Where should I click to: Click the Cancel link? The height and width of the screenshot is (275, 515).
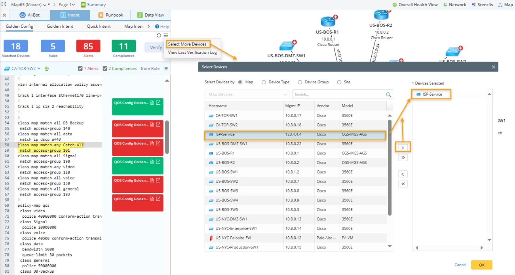click(x=460, y=265)
